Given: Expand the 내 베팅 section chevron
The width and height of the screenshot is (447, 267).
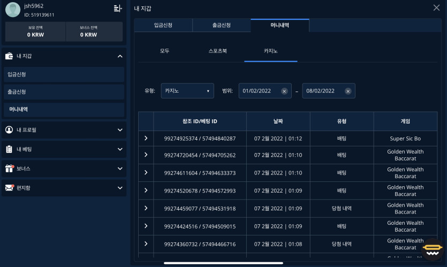Looking at the screenshot, I should [120, 149].
